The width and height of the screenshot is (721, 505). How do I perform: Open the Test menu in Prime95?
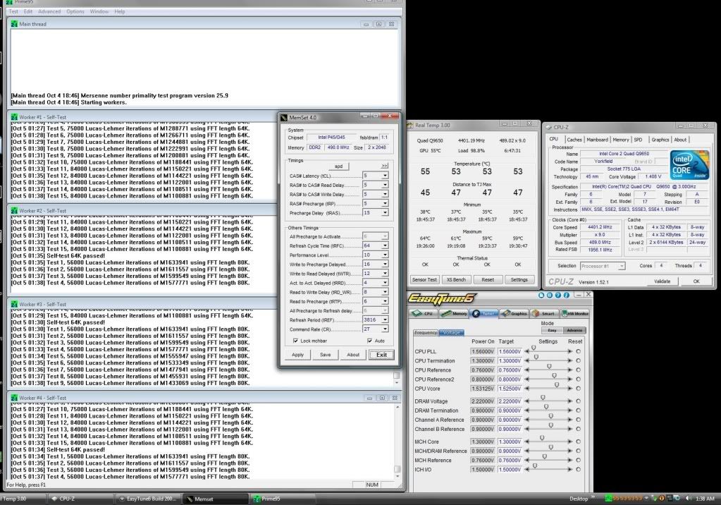(x=14, y=11)
